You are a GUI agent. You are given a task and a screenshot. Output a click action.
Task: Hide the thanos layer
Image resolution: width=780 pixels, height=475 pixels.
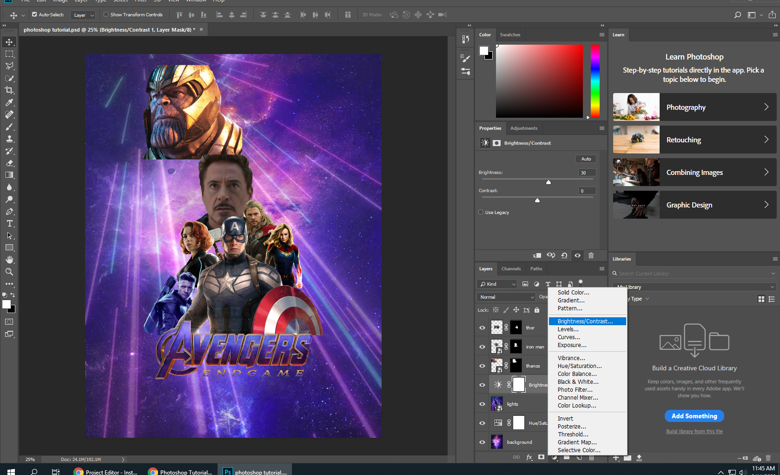click(482, 366)
